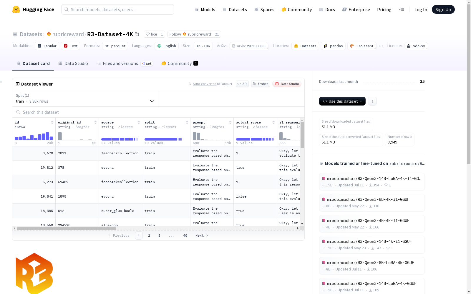
Task: Open mradermacher/R3-Qwen3-8B-LoRA-4k-GGUF model
Action: (372, 266)
